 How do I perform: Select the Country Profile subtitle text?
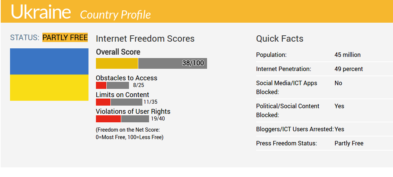pyautogui.click(x=115, y=15)
